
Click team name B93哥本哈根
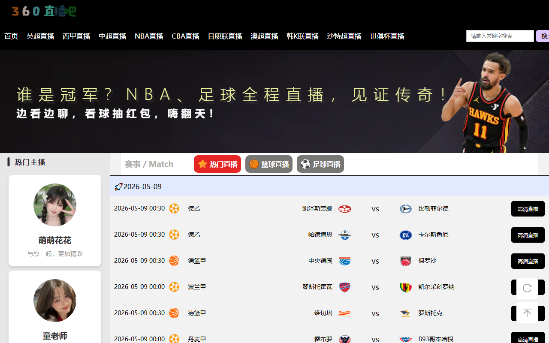[x=436, y=339]
